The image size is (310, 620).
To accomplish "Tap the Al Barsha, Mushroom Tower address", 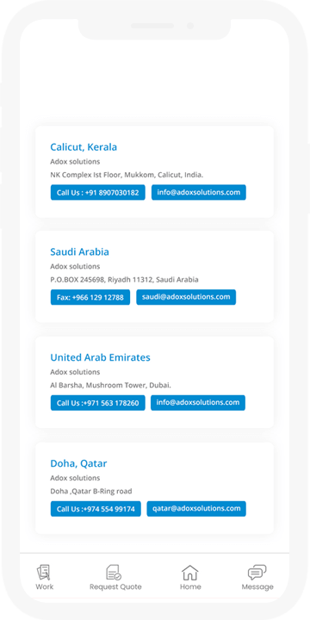I will coord(111,385).
